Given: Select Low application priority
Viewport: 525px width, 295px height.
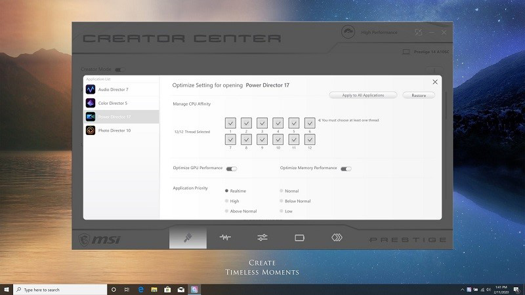Looking at the screenshot, I should pos(282,211).
